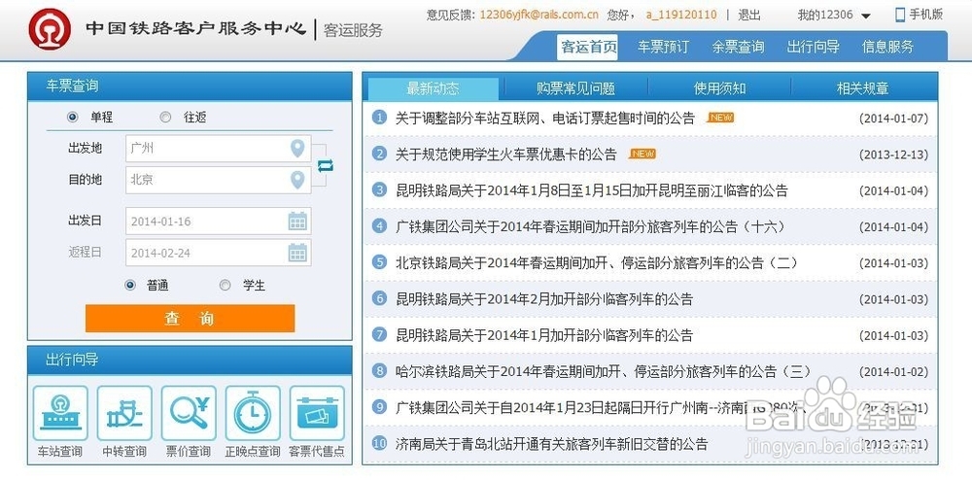The width and height of the screenshot is (972, 480).
Task: Go to the 客运首页 nav tab
Action: coord(588,47)
